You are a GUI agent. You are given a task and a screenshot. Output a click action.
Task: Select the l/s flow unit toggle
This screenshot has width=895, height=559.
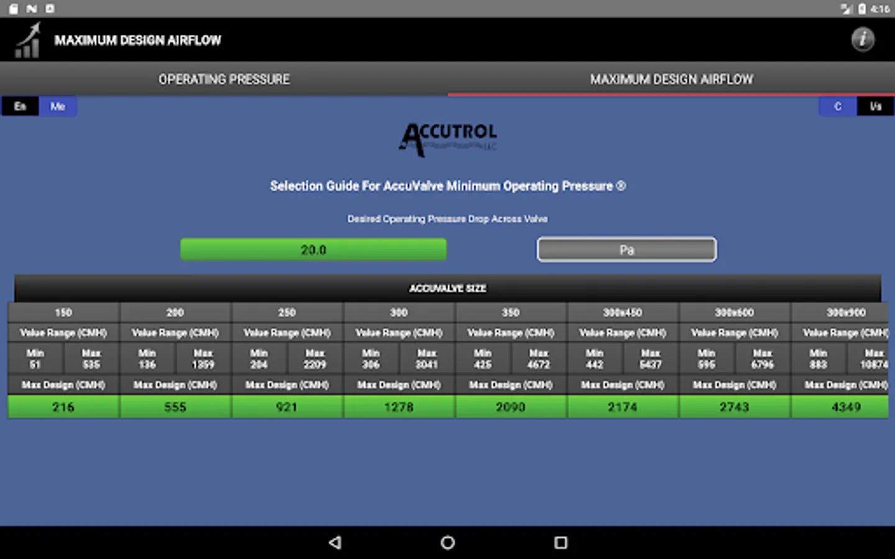[875, 106]
